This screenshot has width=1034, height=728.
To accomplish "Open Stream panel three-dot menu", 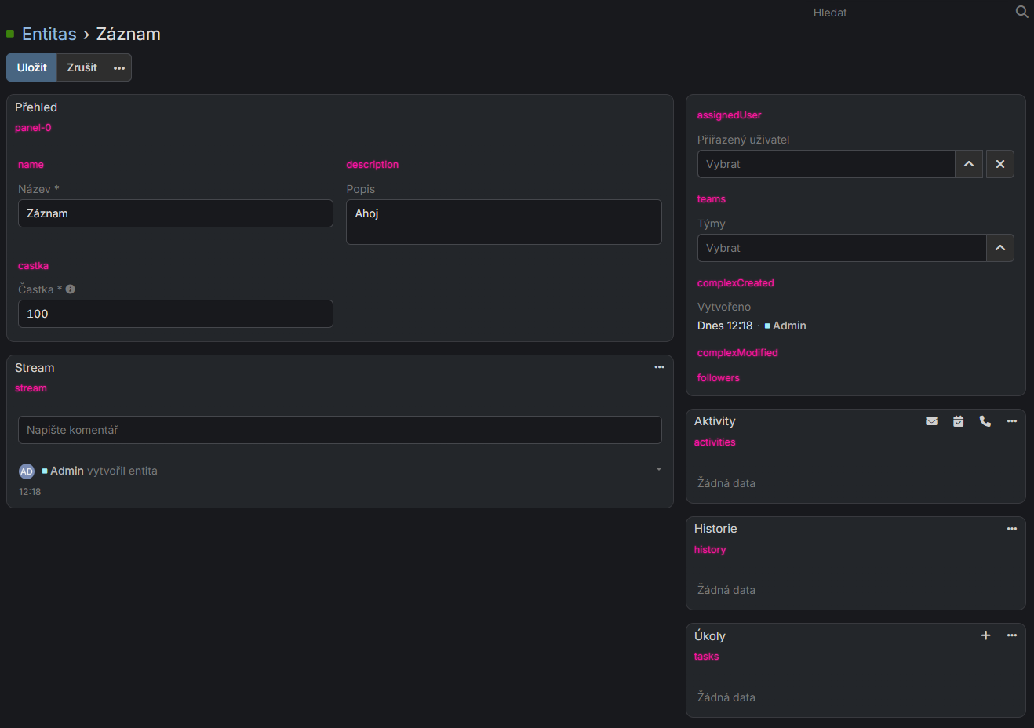I will pyautogui.click(x=659, y=367).
